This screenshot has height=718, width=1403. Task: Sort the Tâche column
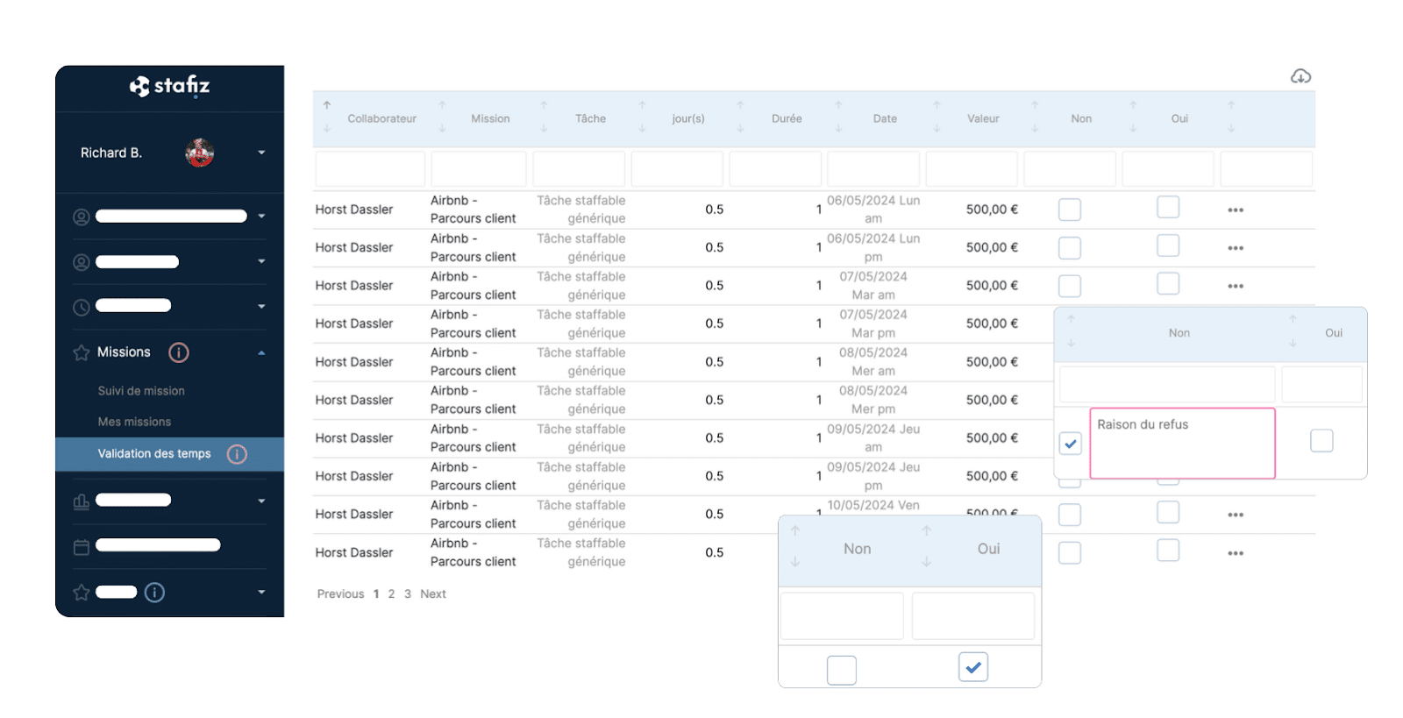pos(544,117)
